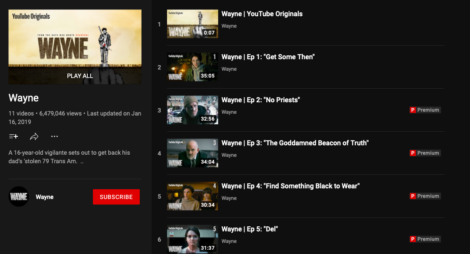
Task: Click the playlist title 'Wayne' heading
Action: tap(24, 98)
